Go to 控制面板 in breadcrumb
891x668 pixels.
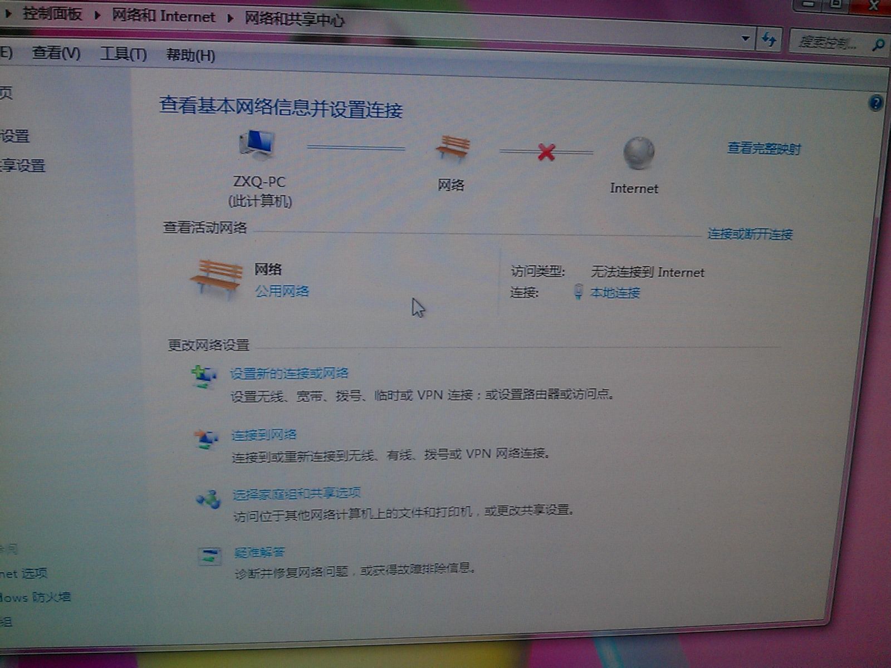(x=52, y=13)
